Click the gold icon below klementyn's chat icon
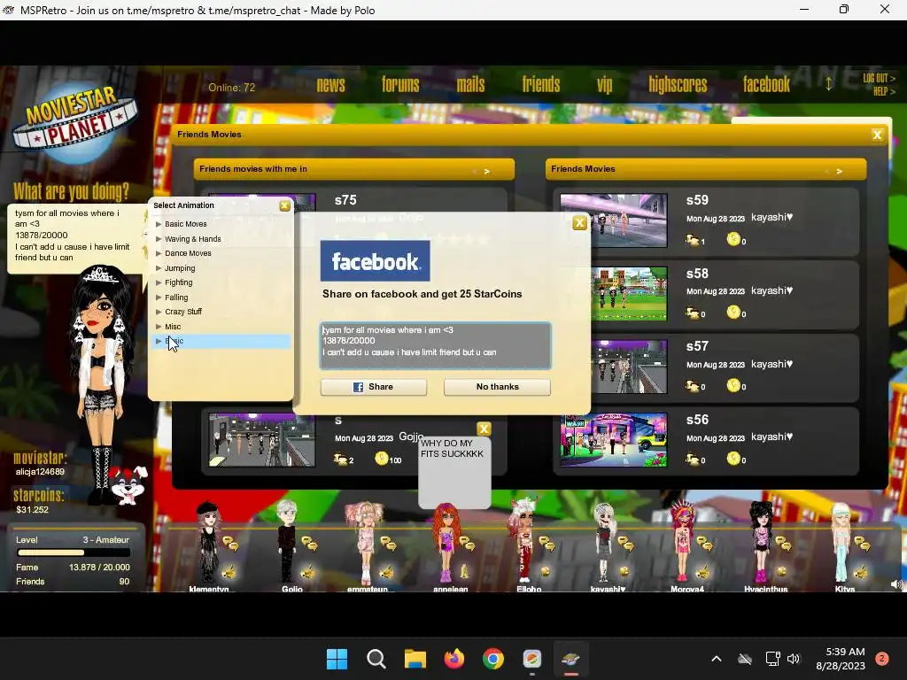Screen dimensions: 907x680 pyautogui.click(x=229, y=572)
